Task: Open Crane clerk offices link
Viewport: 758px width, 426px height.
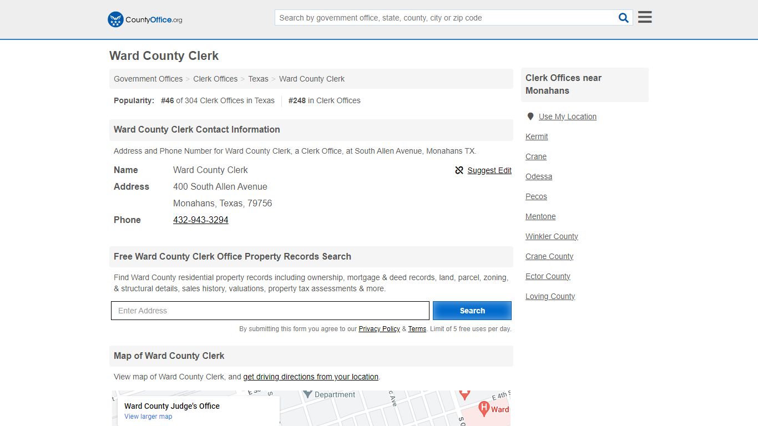Action: point(536,156)
